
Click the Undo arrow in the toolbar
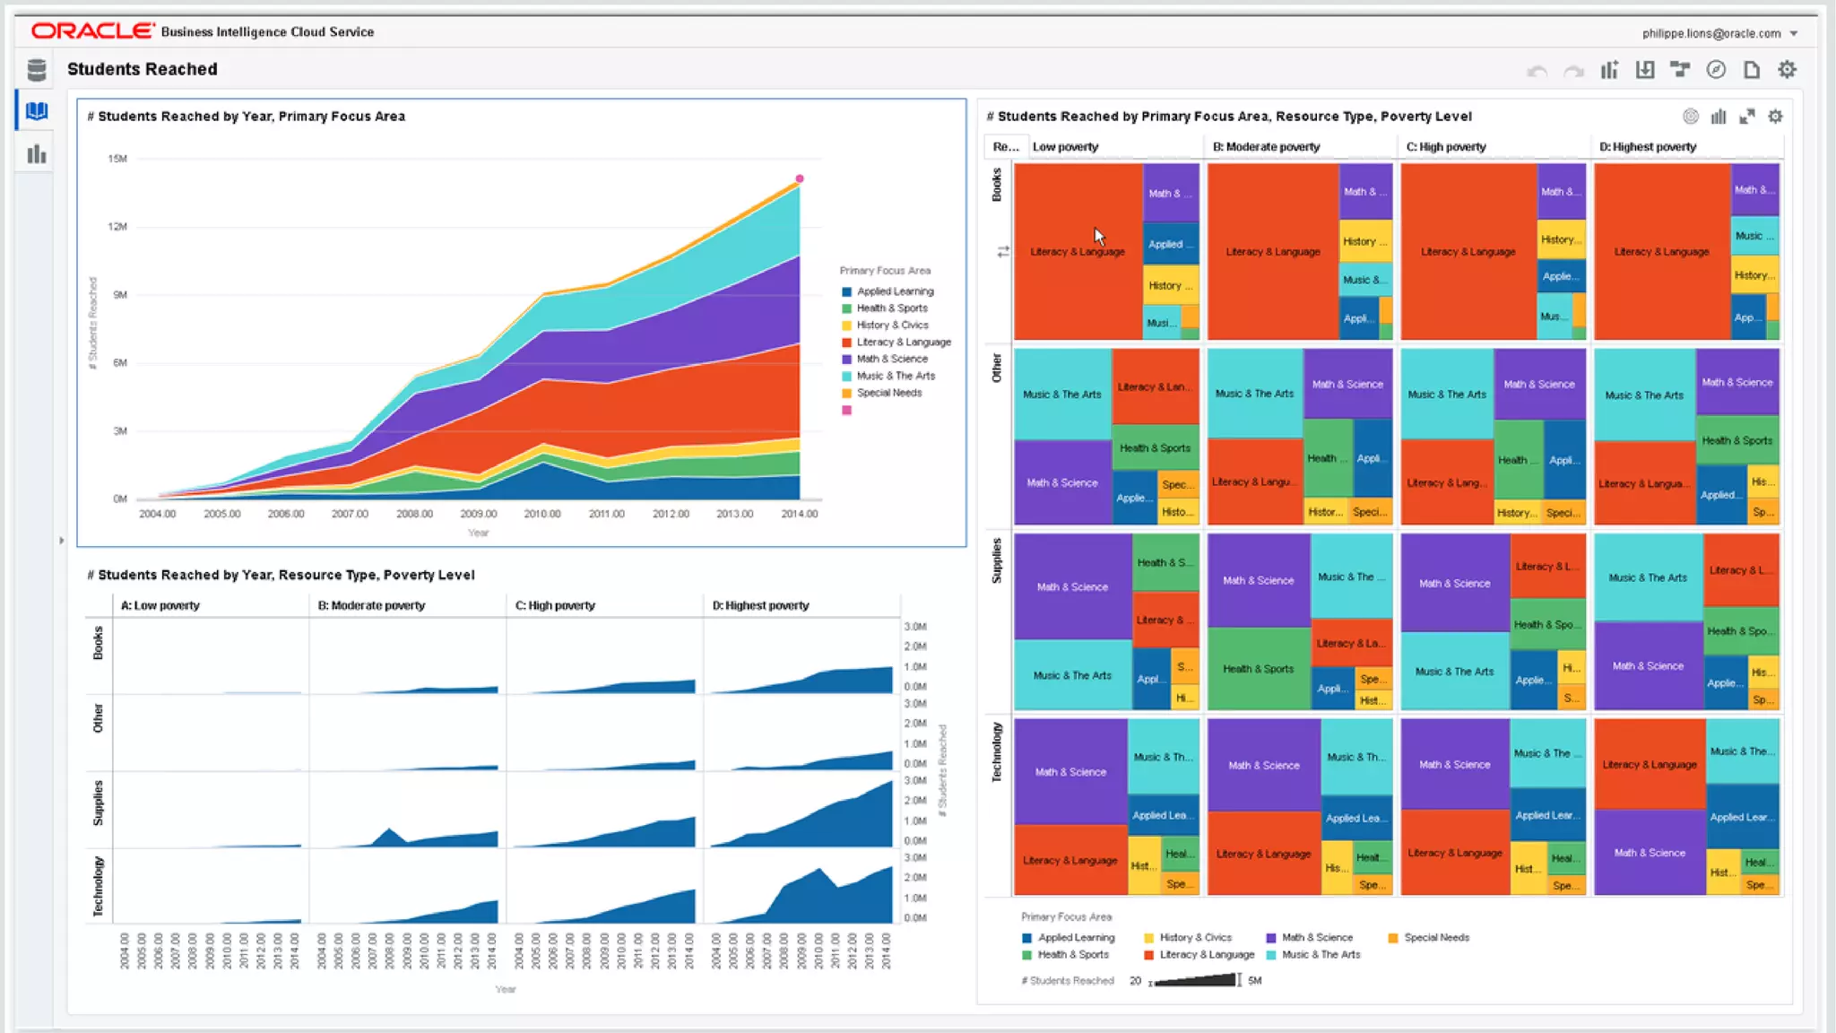(1537, 71)
